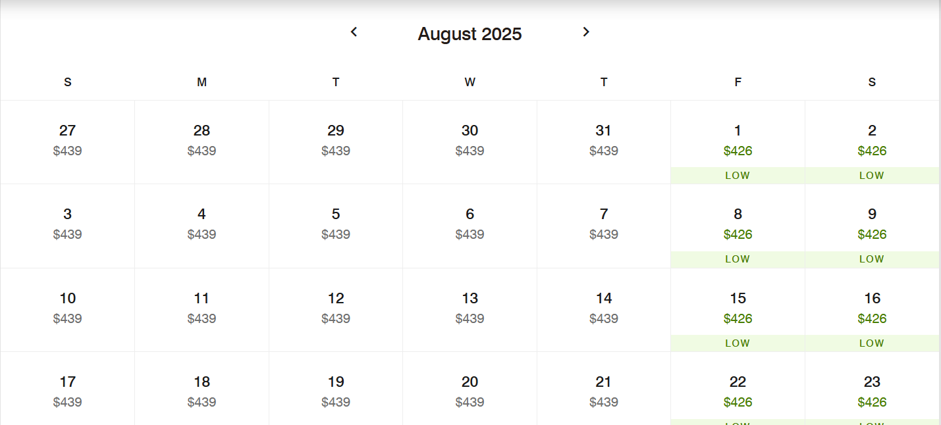Pick Saturday August 9 date

872,226
